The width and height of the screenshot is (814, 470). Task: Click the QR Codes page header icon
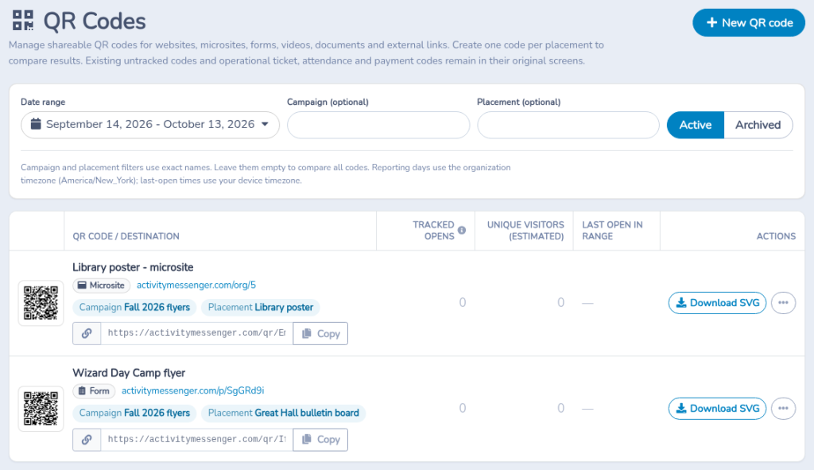point(23,21)
